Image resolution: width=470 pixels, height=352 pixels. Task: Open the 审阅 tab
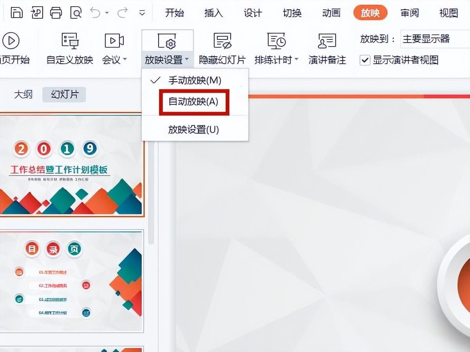(410, 13)
